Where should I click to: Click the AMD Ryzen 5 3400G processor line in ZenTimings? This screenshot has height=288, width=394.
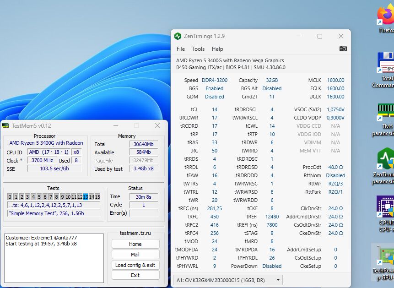pos(230,60)
